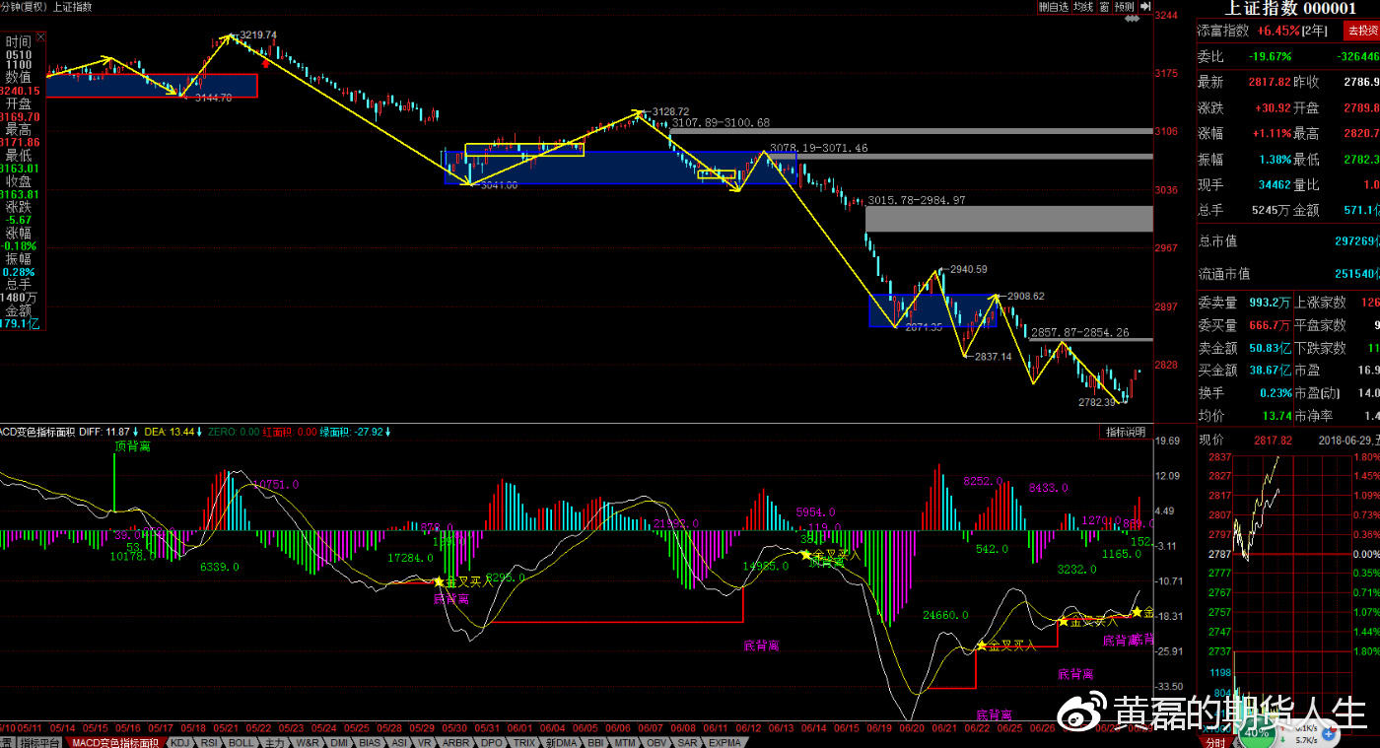Click the 窗 button

(1104, 6)
